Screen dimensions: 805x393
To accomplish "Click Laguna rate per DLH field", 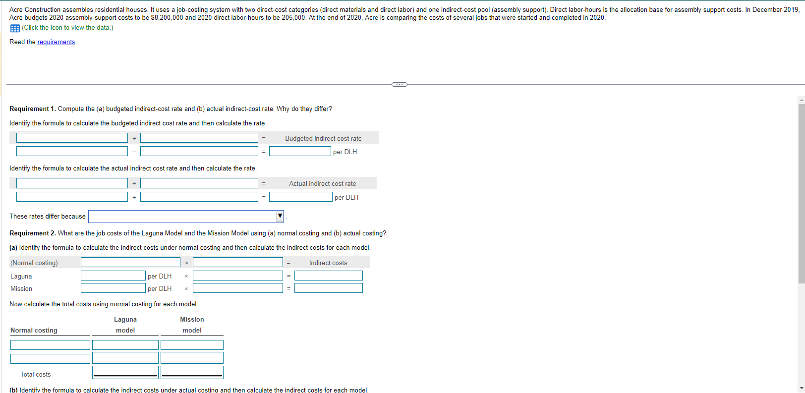I will [x=114, y=276].
